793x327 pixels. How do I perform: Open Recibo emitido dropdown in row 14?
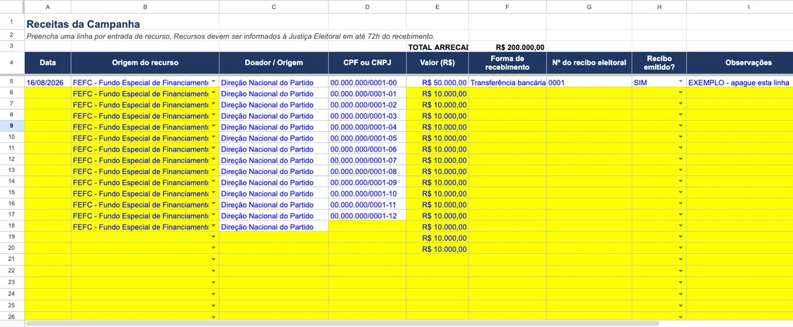click(681, 182)
